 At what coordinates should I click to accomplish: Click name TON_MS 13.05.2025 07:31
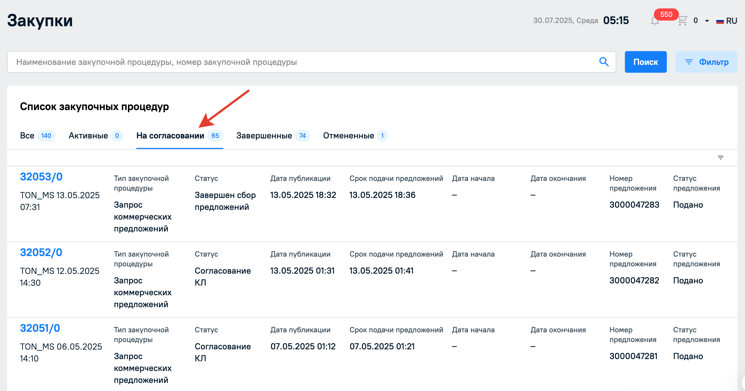coord(60,201)
